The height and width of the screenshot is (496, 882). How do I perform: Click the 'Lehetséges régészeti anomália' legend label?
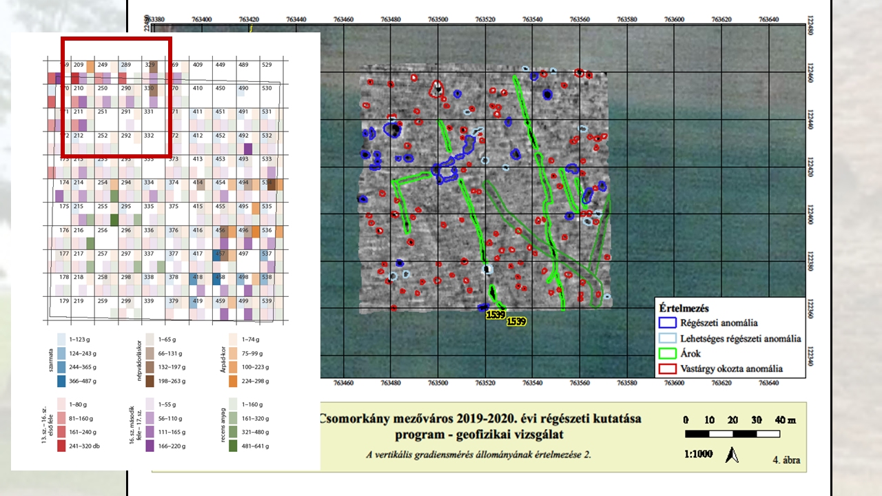[x=741, y=338]
